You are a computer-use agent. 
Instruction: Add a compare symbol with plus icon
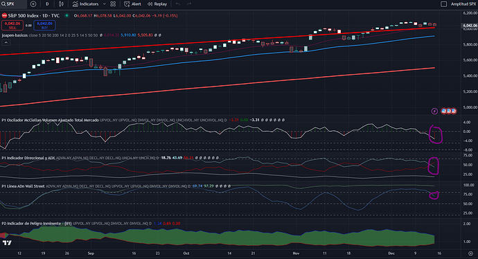coord(33,4)
